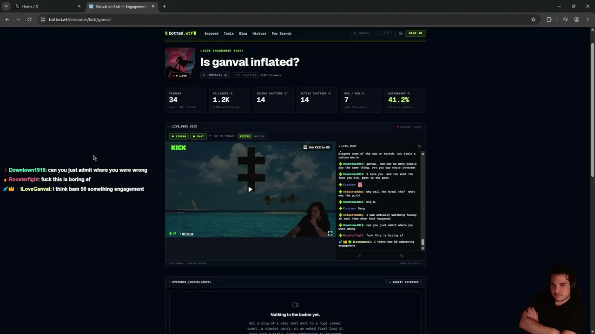Open the For Brands nav item
The image size is (595, 334).
coord(281,33)
